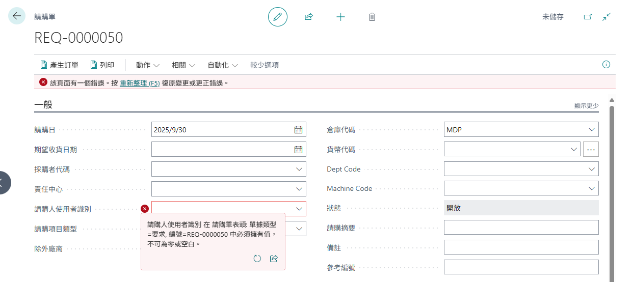Click the collapse page arrows icon

coord(607,17)
